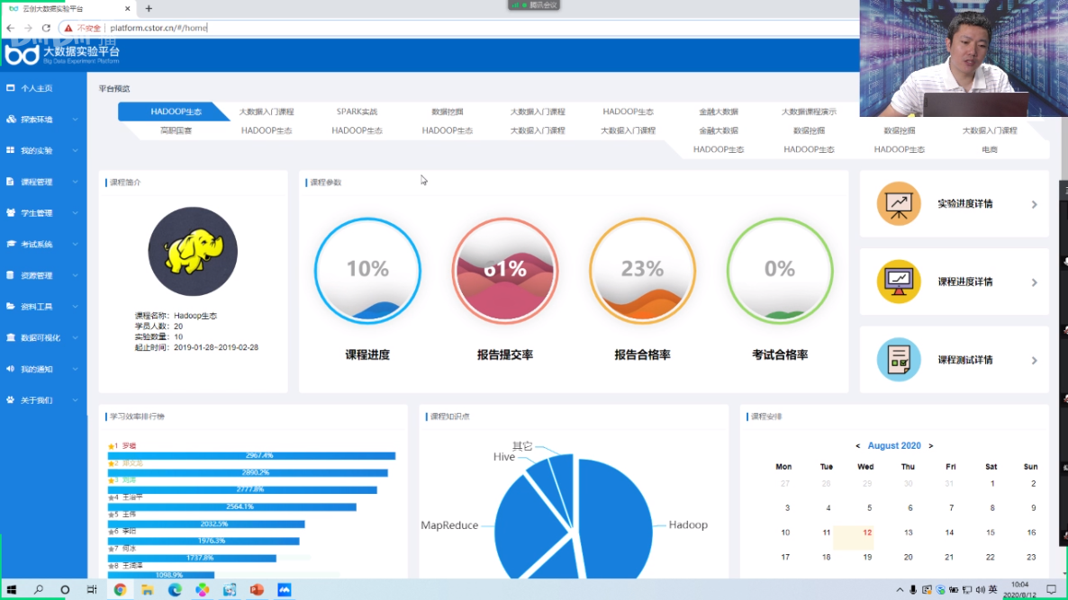This screenshot has width=1068, height=600.
Task: Expand the 探索环境 sidebar menu
Action: [x=75, y=120]
